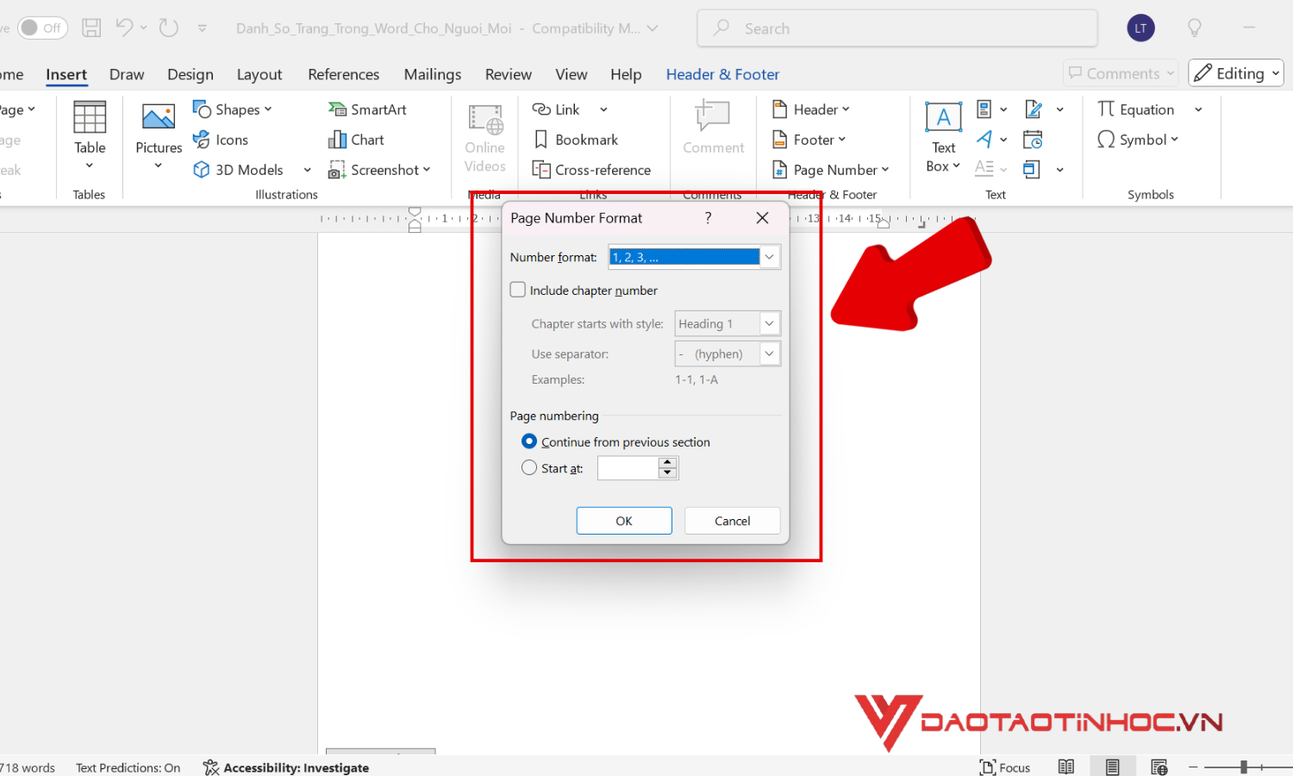
Task: Switch to Print Layout view in status bar
Action: [x=1113, y=767]
